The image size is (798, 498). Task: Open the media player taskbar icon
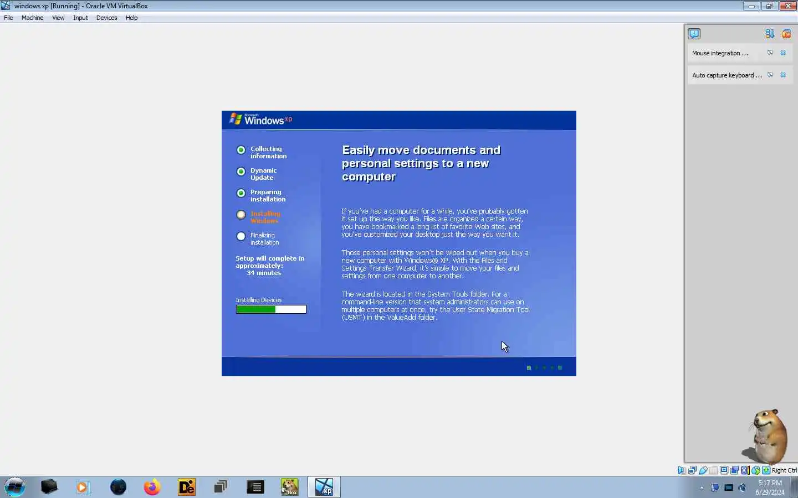coord(83,487)
